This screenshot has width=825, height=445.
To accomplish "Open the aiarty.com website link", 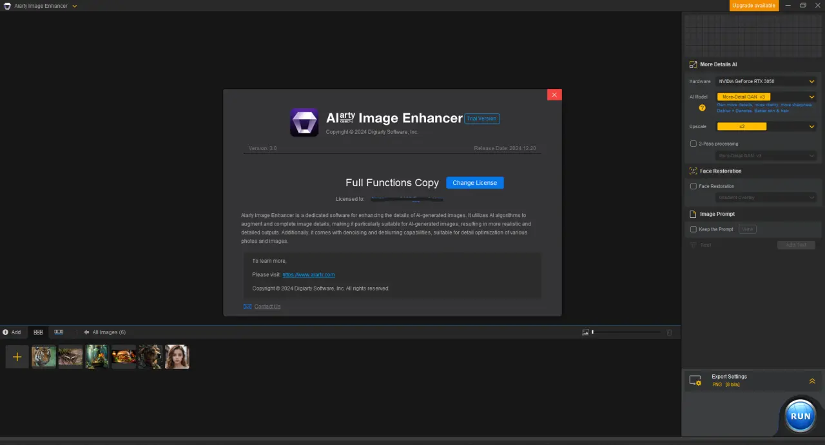I will pyautogui.click(x=309, y=275).
